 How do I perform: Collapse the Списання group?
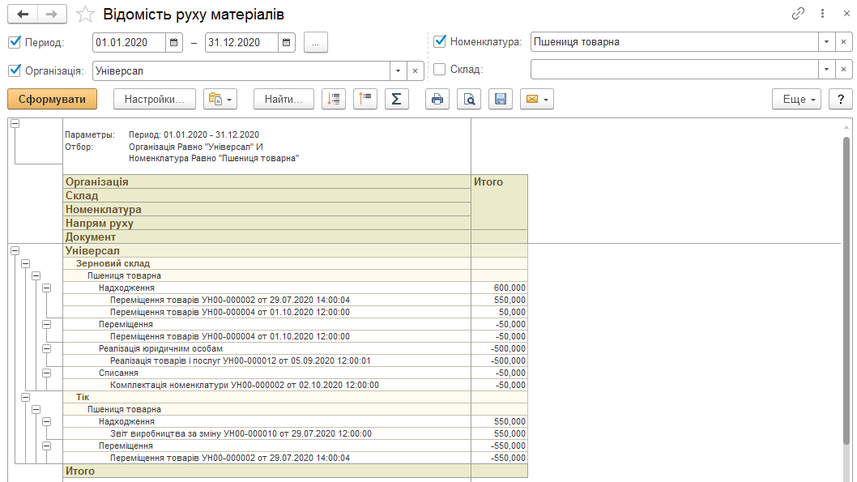point(47,373)
